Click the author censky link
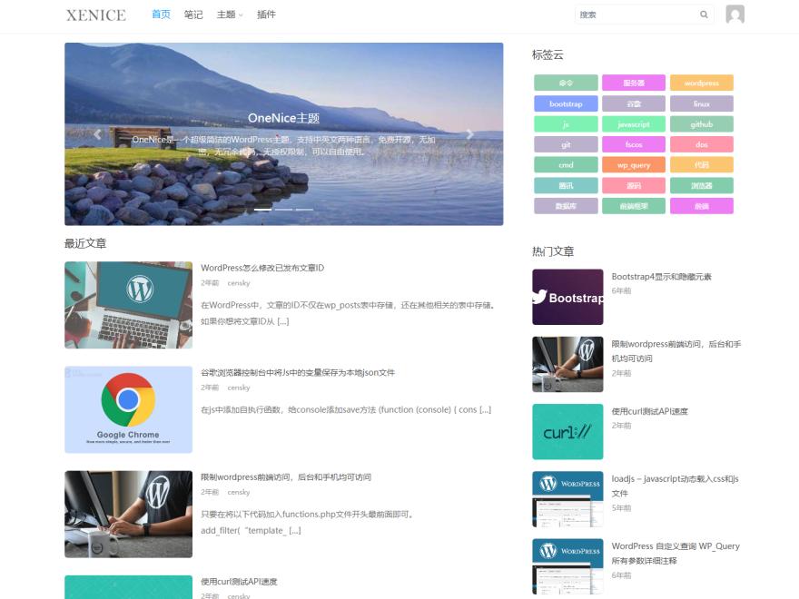The width and height of the screenshot is (799, 599). click(x=238, y=286)
